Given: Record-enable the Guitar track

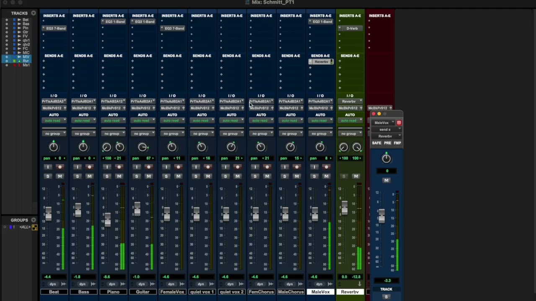Looking at the screenshot, I should (x=149, y=167).
